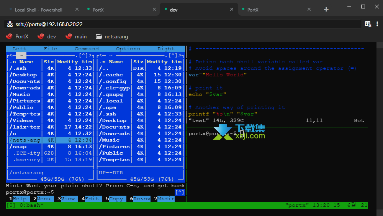Maximize the PortX application window
The width and height of the screenshot is (383, 216).
click(x=363, y=7)
